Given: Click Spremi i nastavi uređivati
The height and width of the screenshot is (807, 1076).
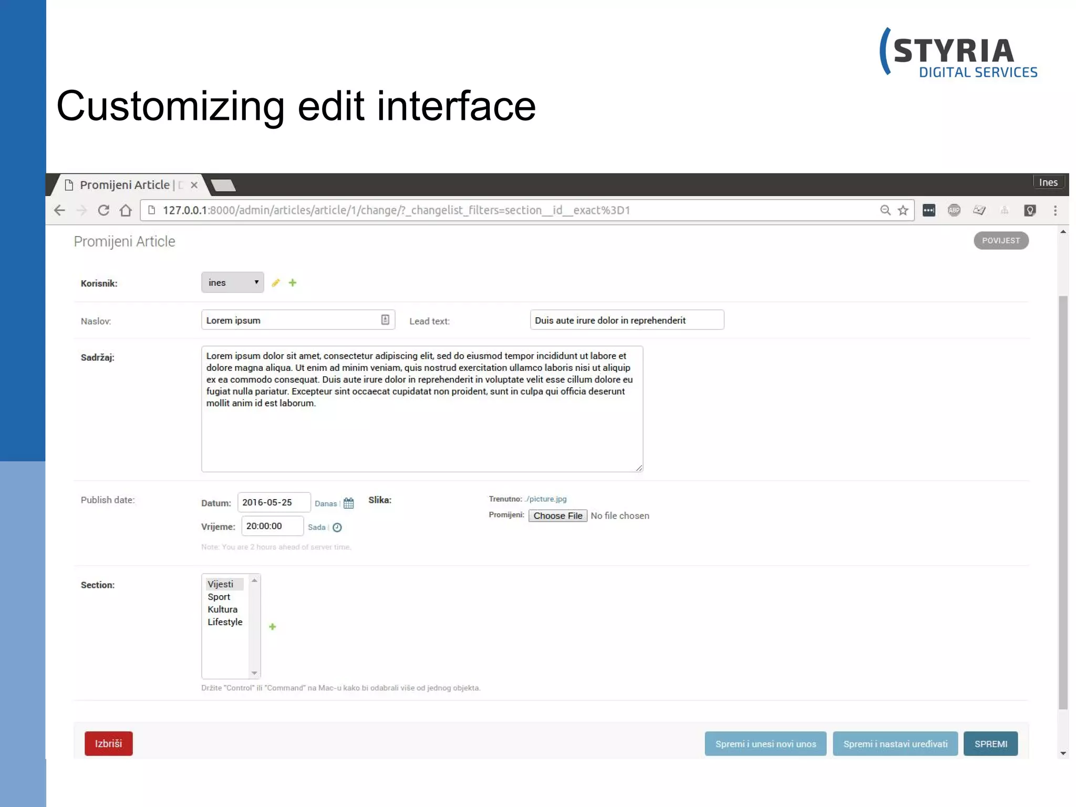Looking at the screenshot, I should click(x=895, y=743).
